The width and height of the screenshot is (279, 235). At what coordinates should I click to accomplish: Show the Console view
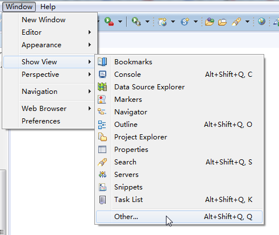point(179,75)
